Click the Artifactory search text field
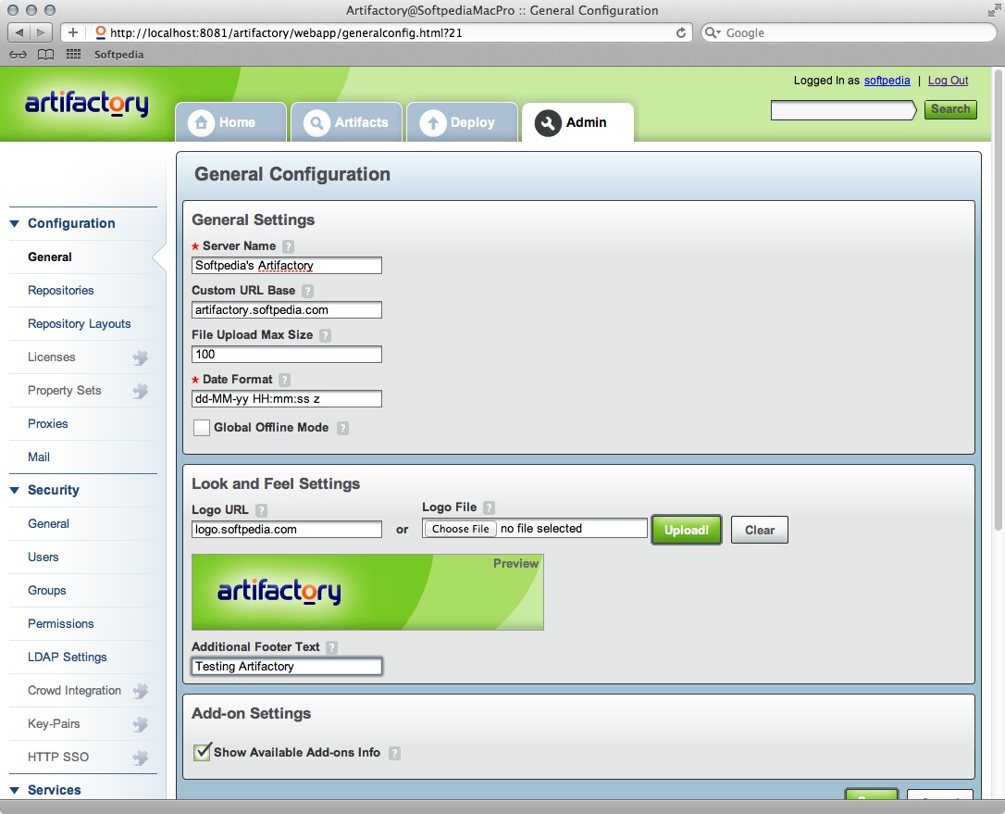Screen dimensions: 1005x814 (x=843, y=109)
